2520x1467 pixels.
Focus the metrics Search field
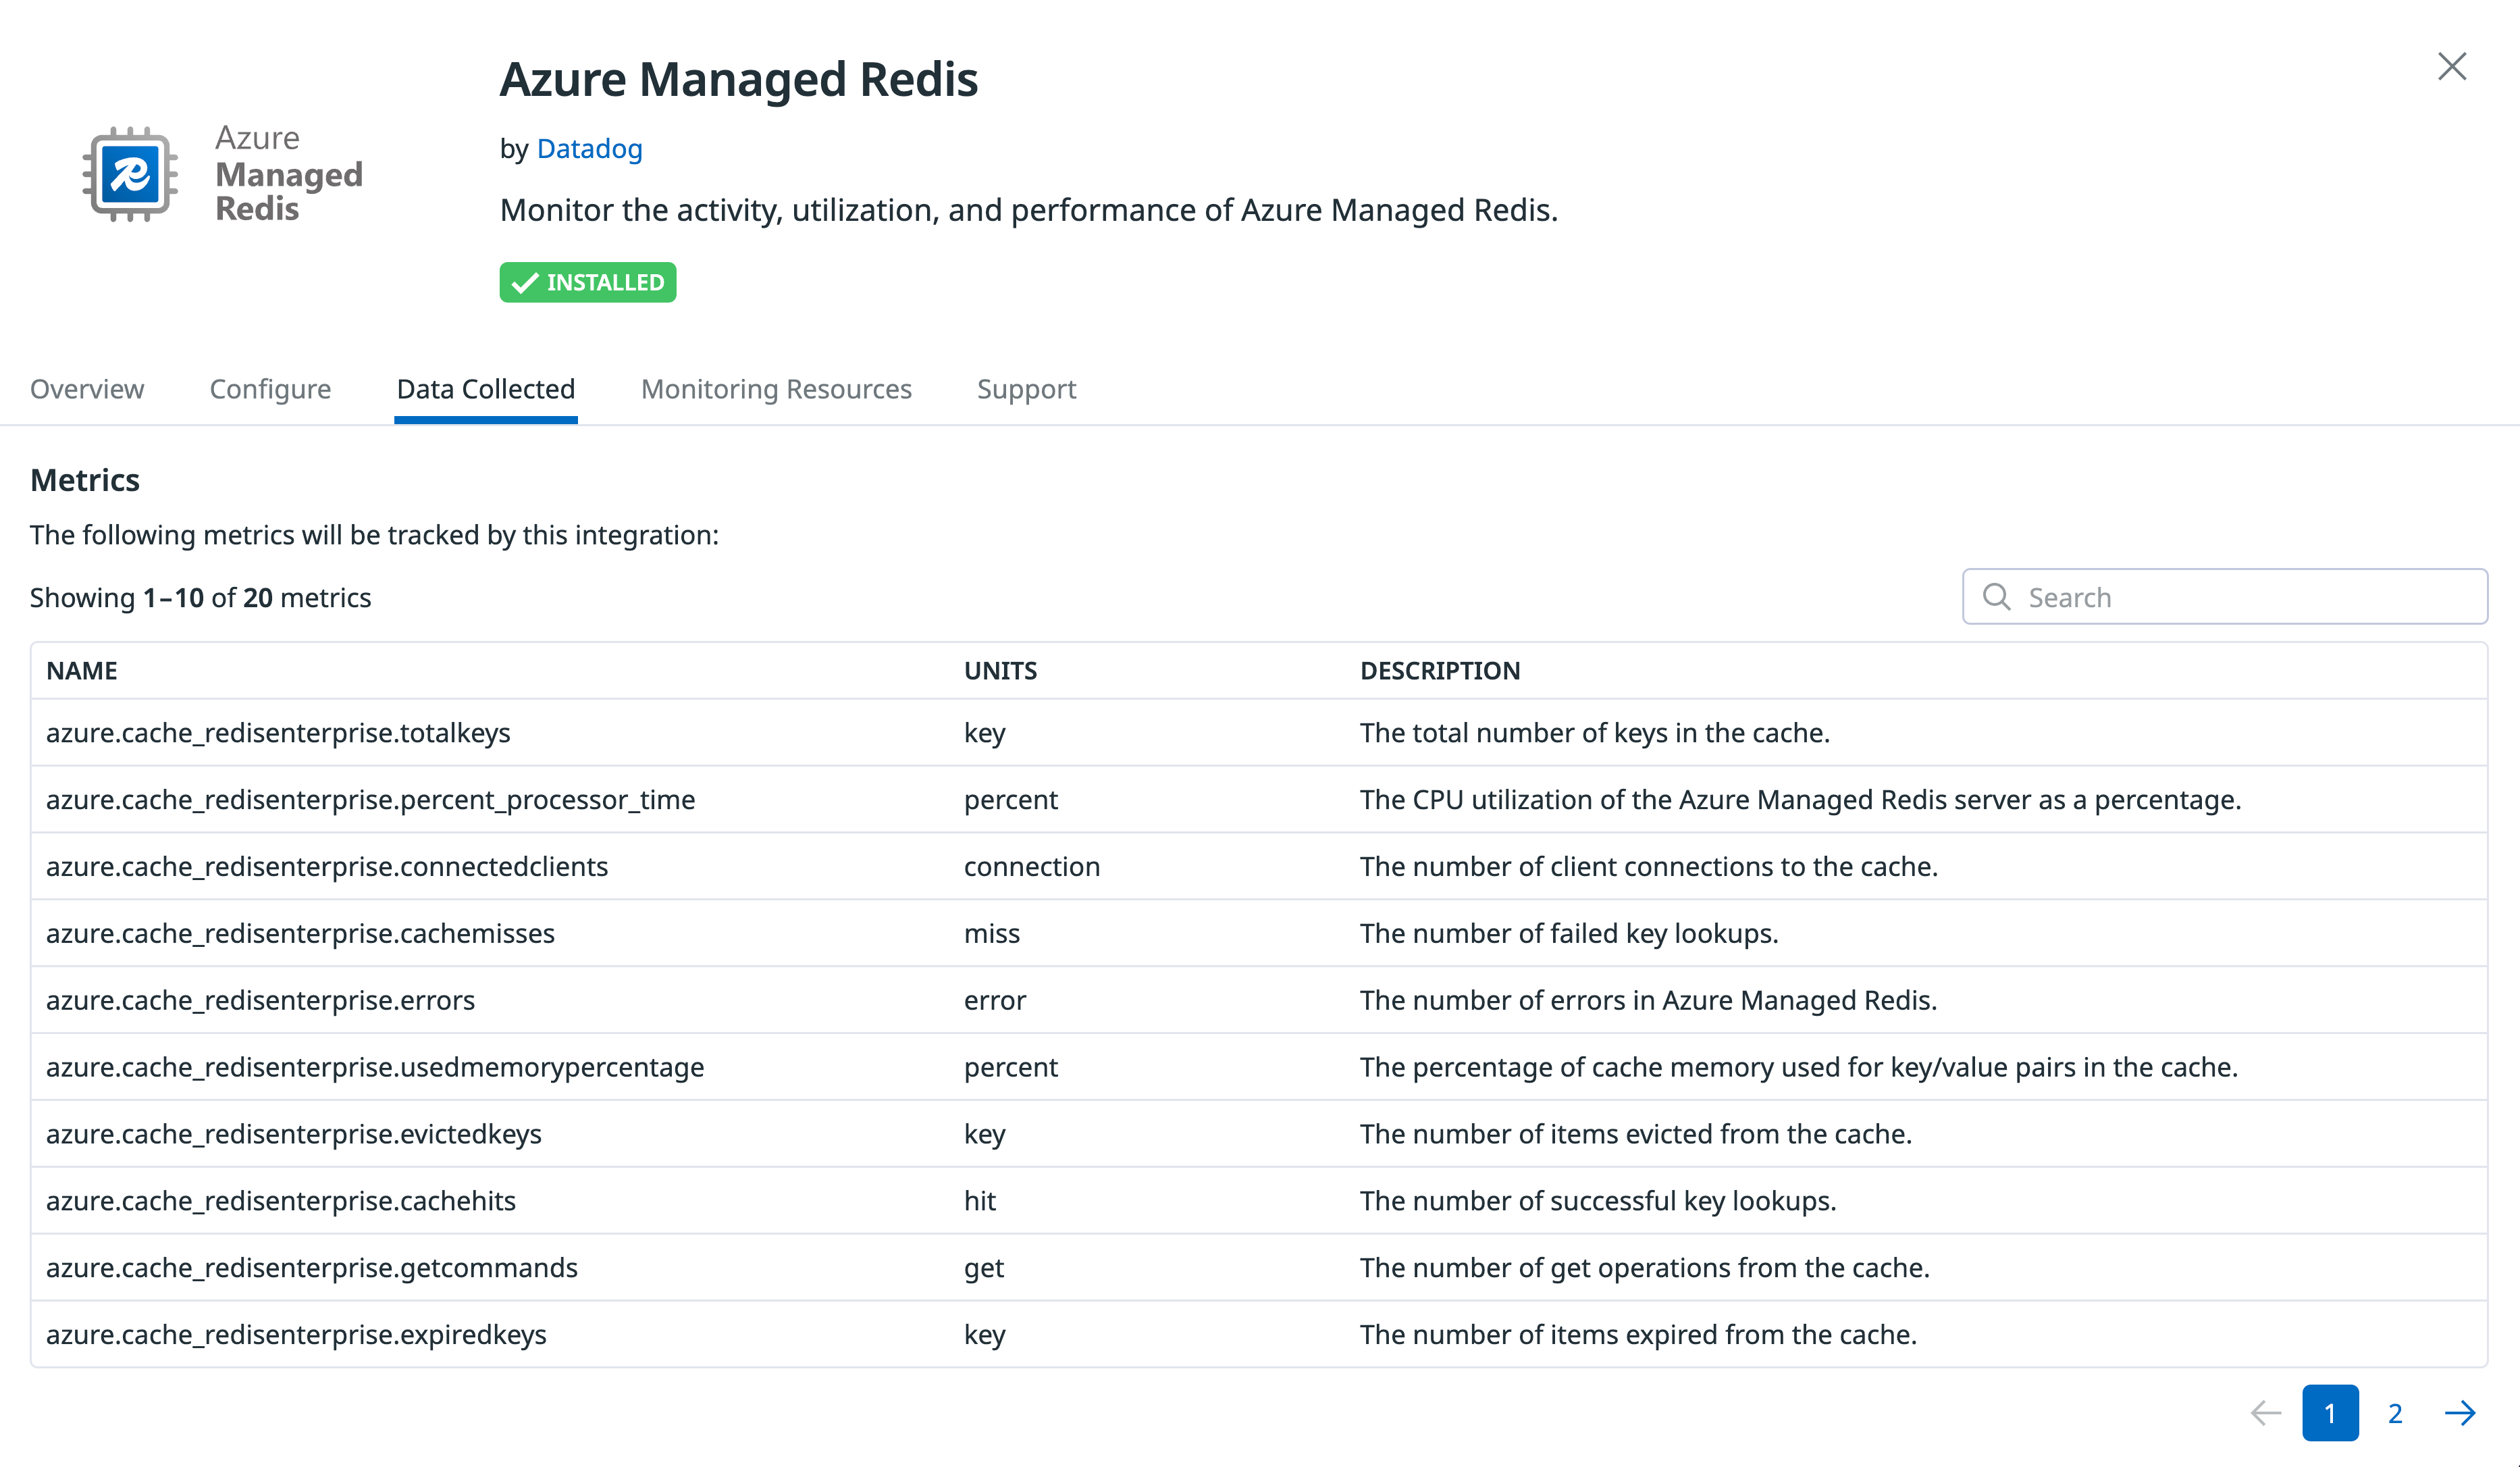point(2225,597)
